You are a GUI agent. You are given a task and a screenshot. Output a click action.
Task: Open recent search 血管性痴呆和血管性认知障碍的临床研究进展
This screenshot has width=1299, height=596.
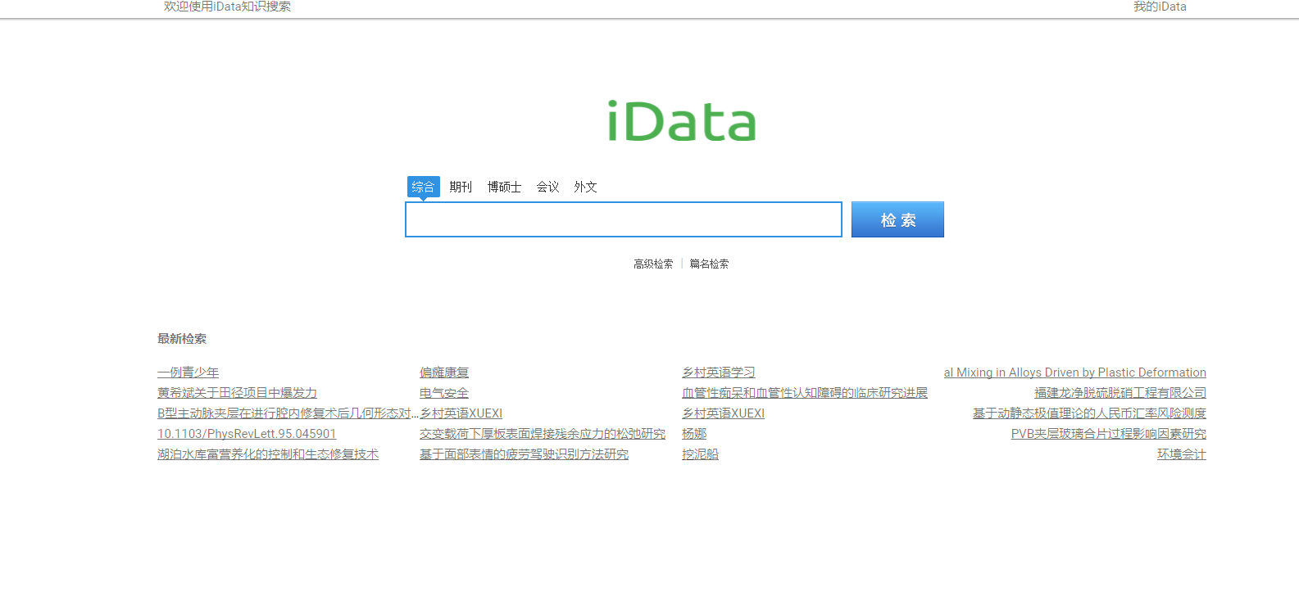click(805, 393)
